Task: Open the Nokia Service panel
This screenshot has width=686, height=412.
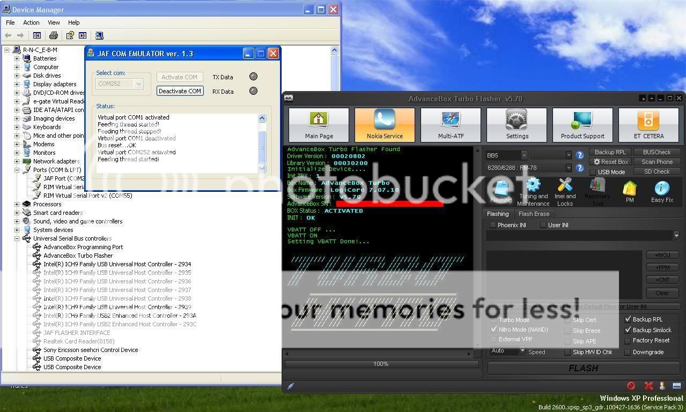Action: [384, 124]
